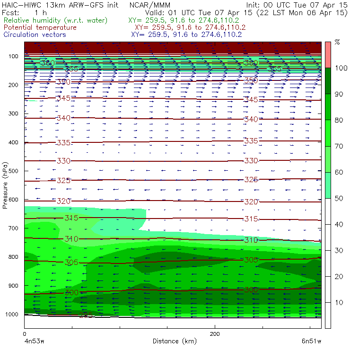This screenshot has width=350, height=350.
Task: Click the pressure axis '500' tick label
Action: (x=13, y=171)
